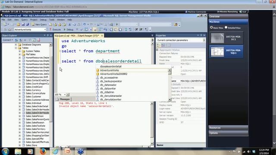Select the Basic View radio button
This screenshot has height=155, width=276.
tap(211, 28)
